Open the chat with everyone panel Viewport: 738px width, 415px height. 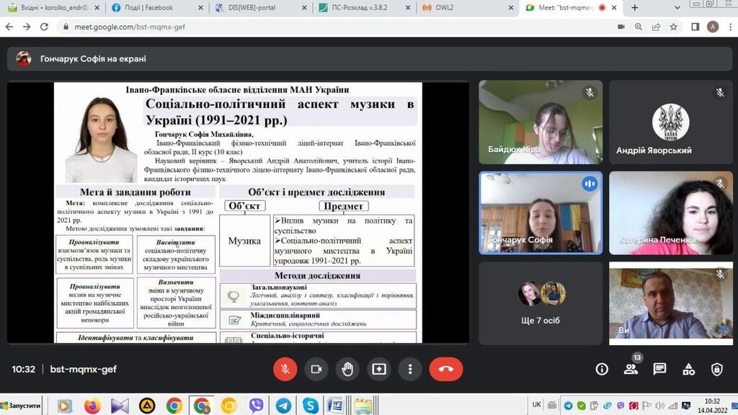click(x=659, y=369)
